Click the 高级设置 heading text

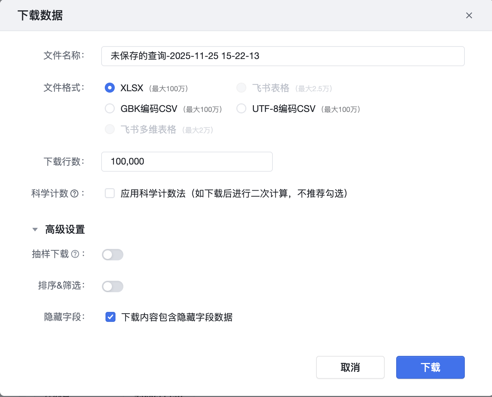click(x=65, y=230)
